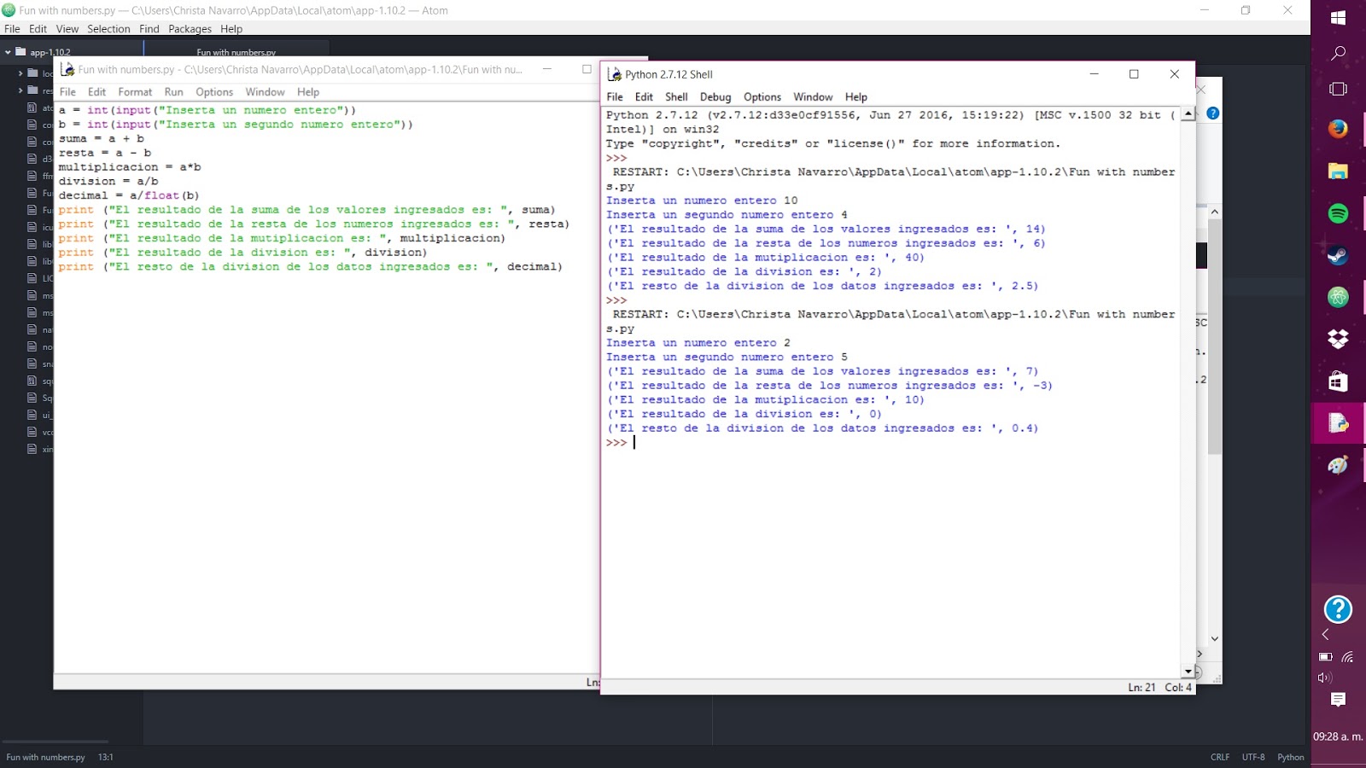This screenshot has width=1366, height=768.
Task: Click the Python grammar selector in status bar
Action: pyautogui.click(x=1290, y=757)
